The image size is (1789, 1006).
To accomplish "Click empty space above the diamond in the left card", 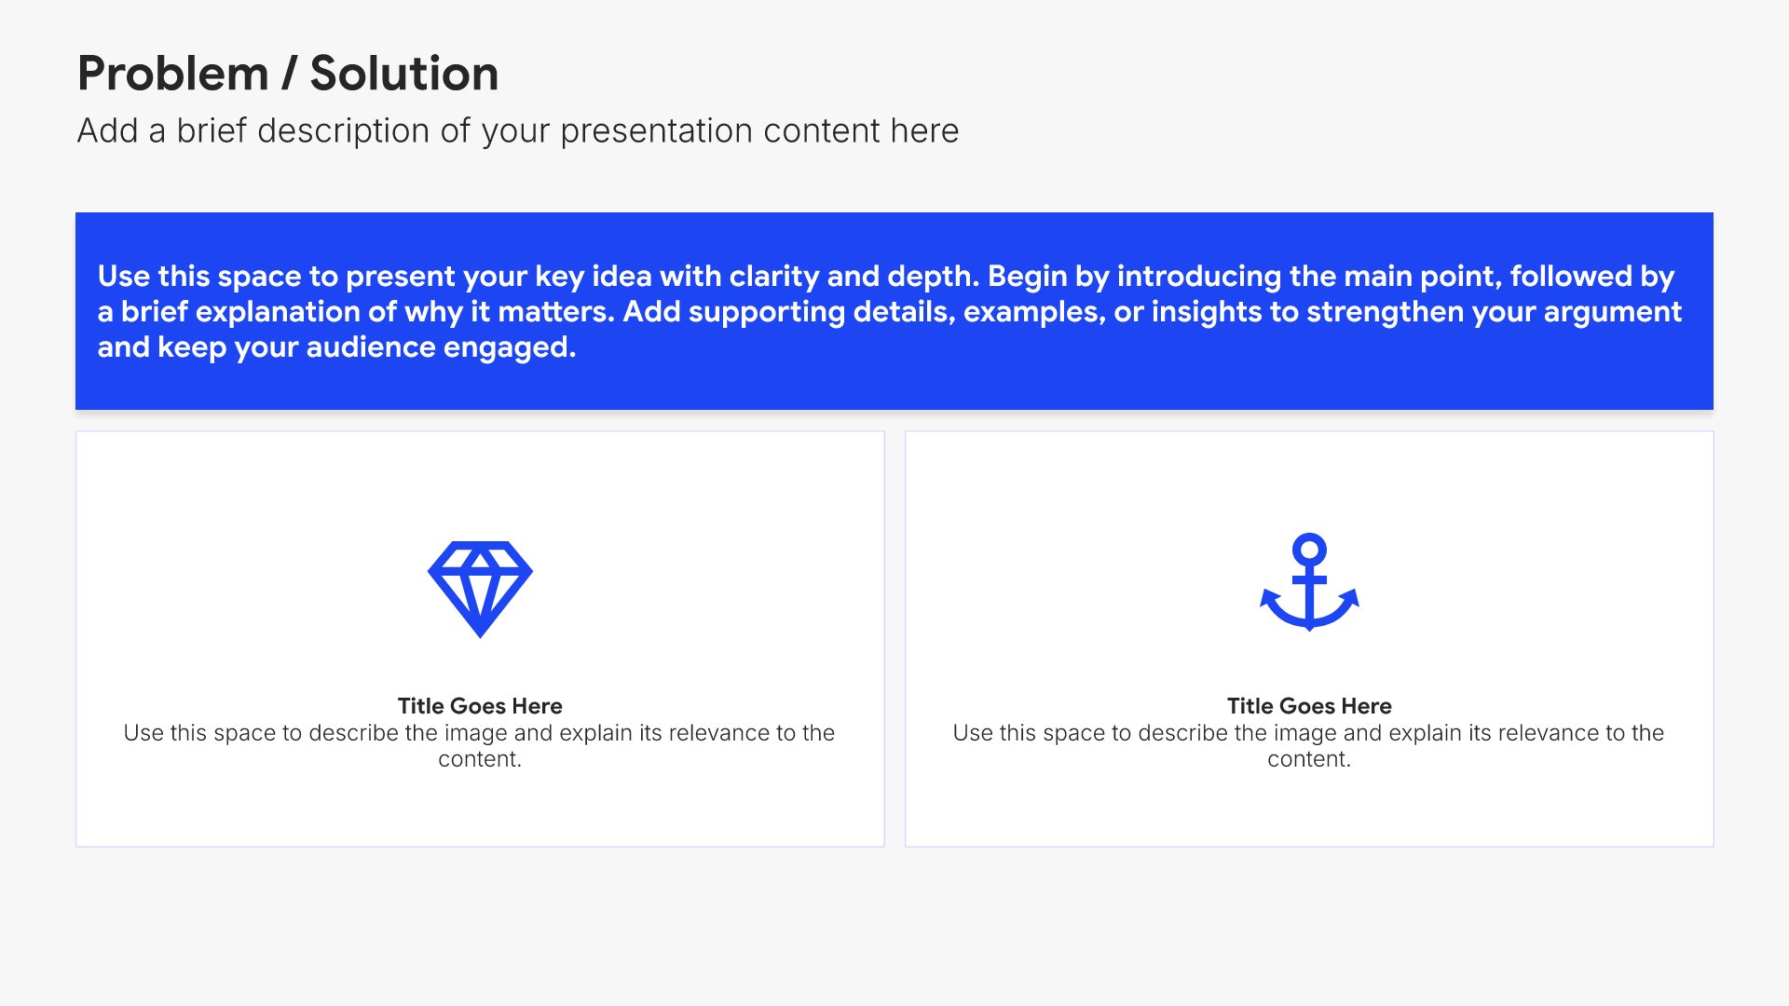I will [x=480, y=484].
